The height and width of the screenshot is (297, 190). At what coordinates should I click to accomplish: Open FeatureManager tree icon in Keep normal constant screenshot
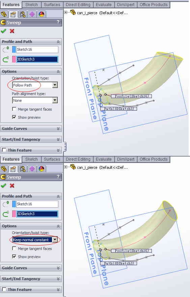coord(4,169)
